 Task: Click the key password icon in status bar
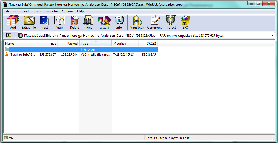pos(11,138)
